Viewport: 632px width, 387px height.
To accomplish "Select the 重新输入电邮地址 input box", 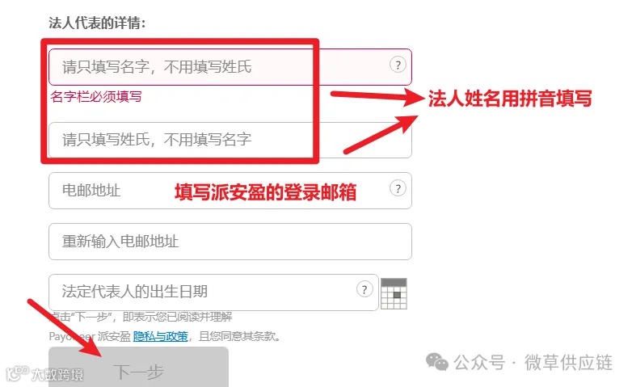I will click(230, 242).
